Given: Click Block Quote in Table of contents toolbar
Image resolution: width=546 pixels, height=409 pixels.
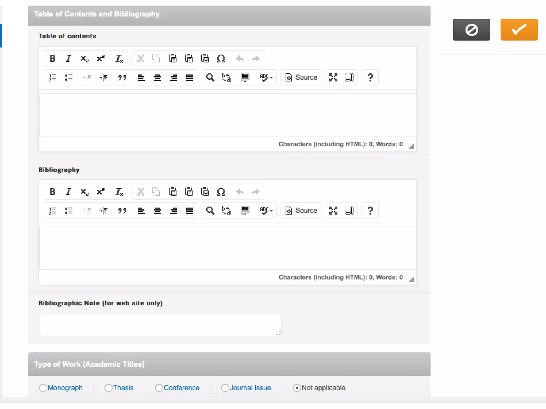Looking at the screenshot, I should pyautogui.click(x=122, y=77).
